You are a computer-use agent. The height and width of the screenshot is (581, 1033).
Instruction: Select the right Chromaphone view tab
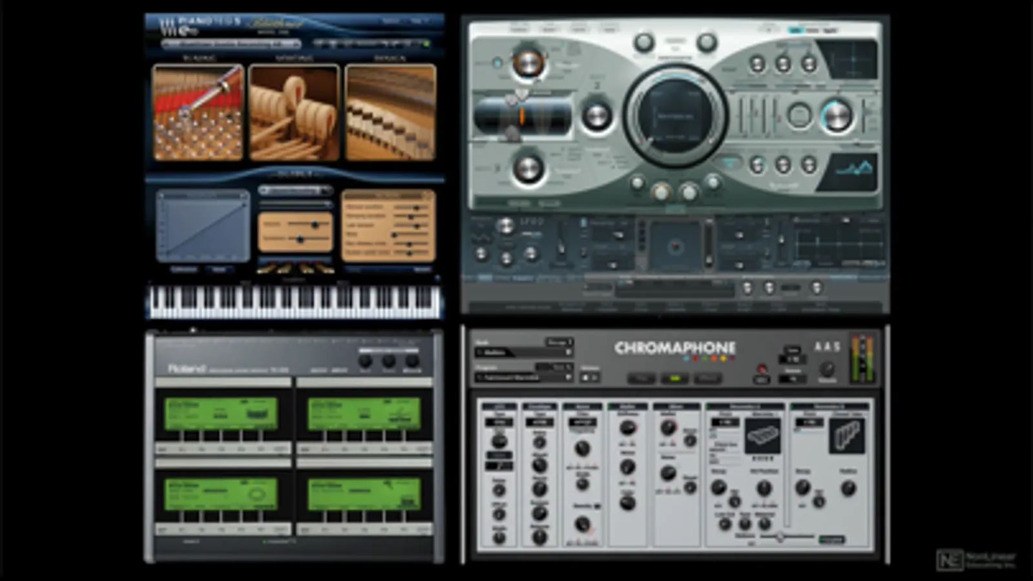(x=707, y=378)
